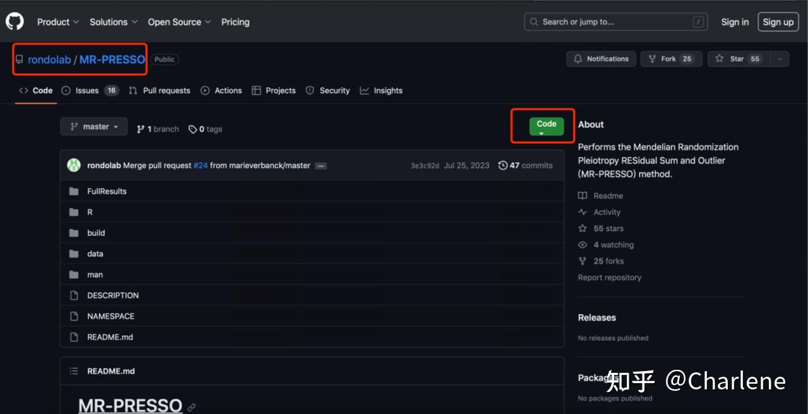The height and width of the screenshot is (414, 808).
Task: Click the GitHub logo icon
Action: point(15,21)
